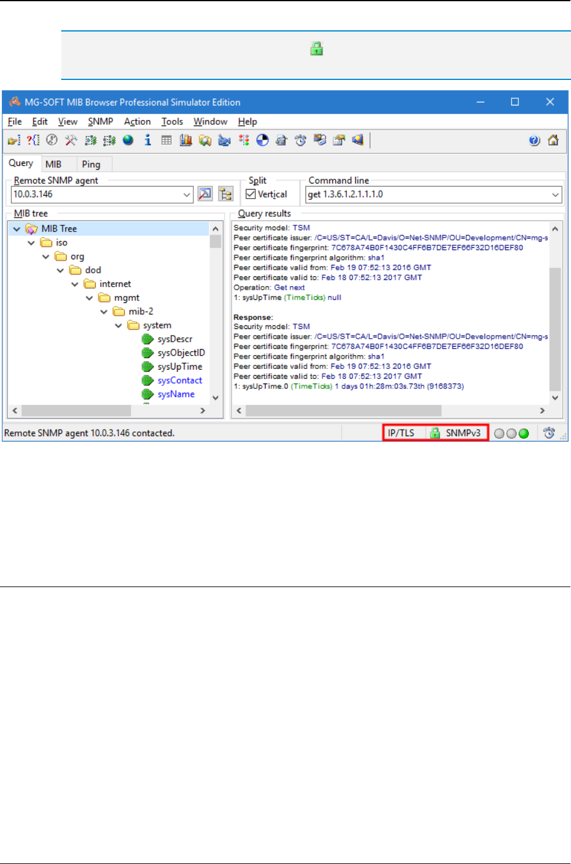Select sysObjectID in the MIB tree
571x864 pixels.
point(181,353)
